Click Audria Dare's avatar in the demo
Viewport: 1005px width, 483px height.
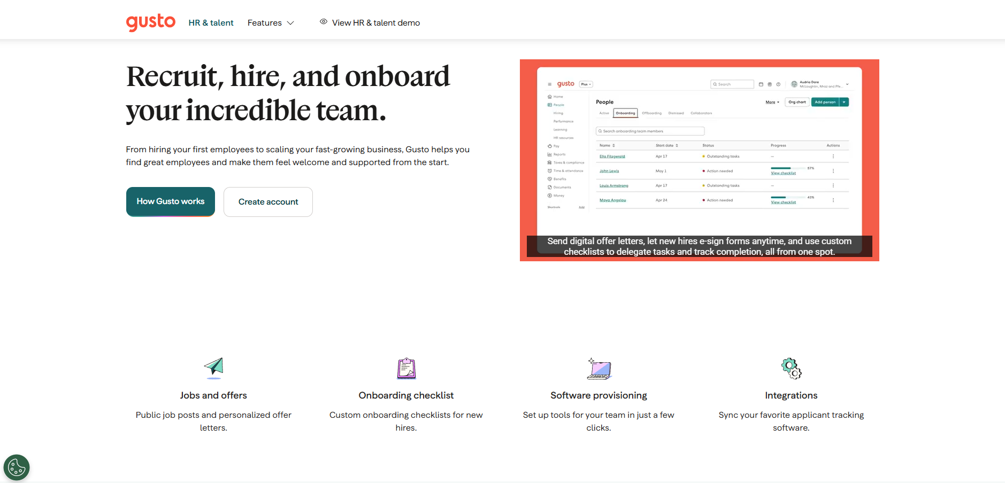click(794, 84)
